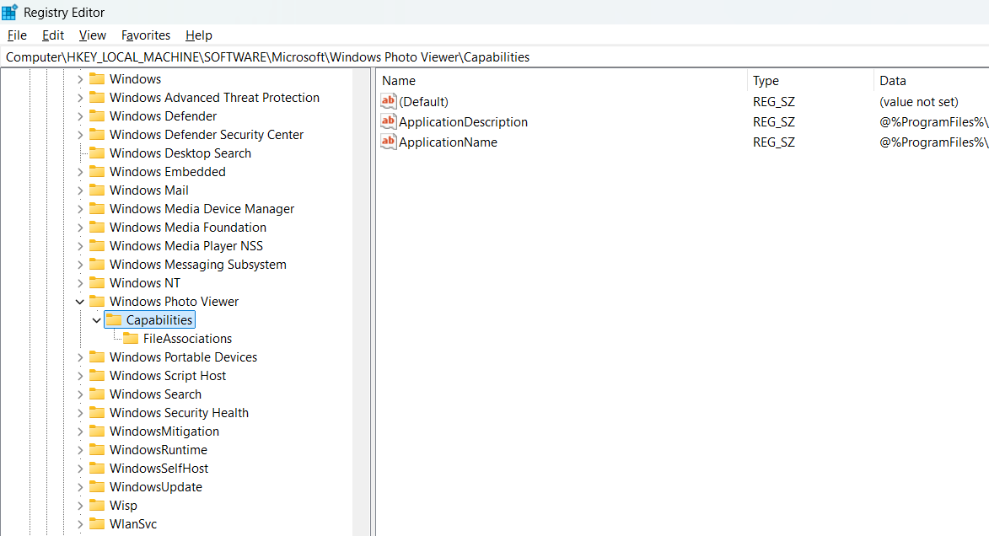This screenshot has width=989, height=536.
Task: Select Windows Desktop Search folder icon
Action: click(x=97, y=153)
